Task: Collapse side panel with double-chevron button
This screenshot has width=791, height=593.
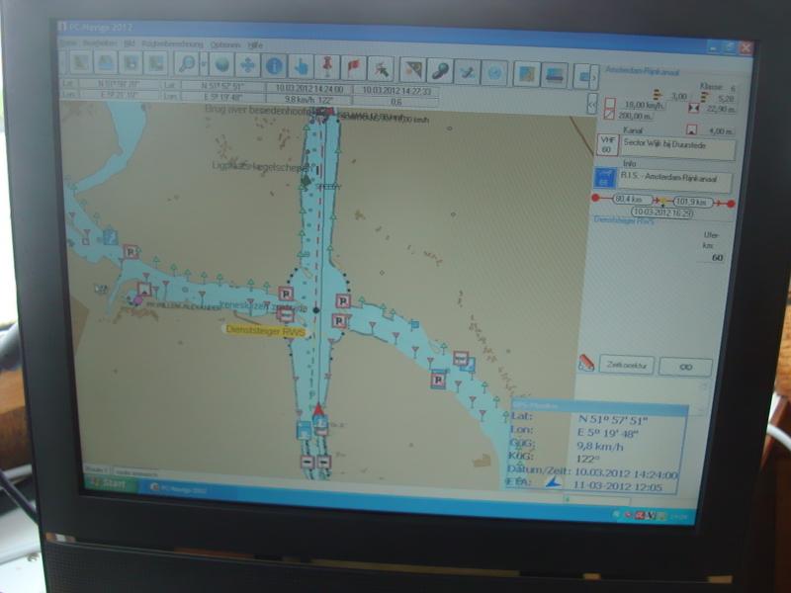Action: coord(592,102)
